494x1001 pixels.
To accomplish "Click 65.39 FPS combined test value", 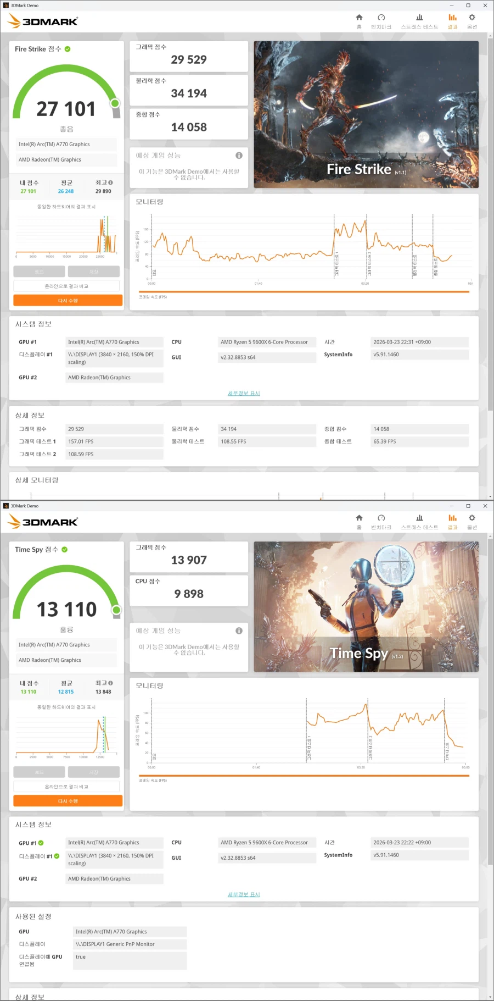I will (420, 441).
